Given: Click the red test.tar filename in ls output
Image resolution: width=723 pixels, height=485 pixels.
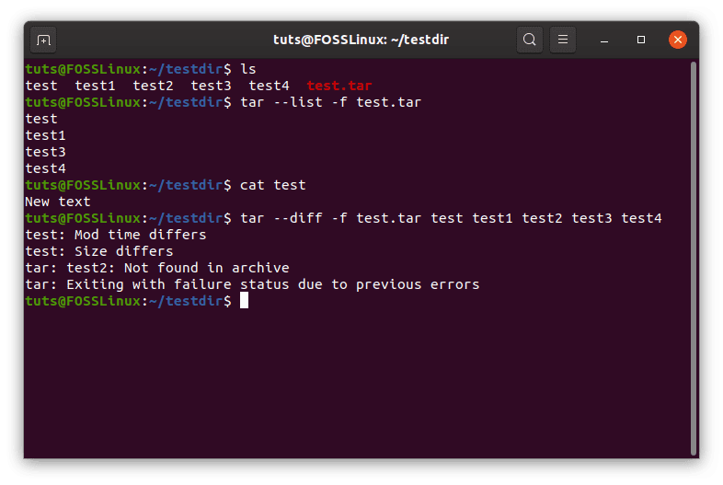Looking at the screenshot, I should pos(339,86).
